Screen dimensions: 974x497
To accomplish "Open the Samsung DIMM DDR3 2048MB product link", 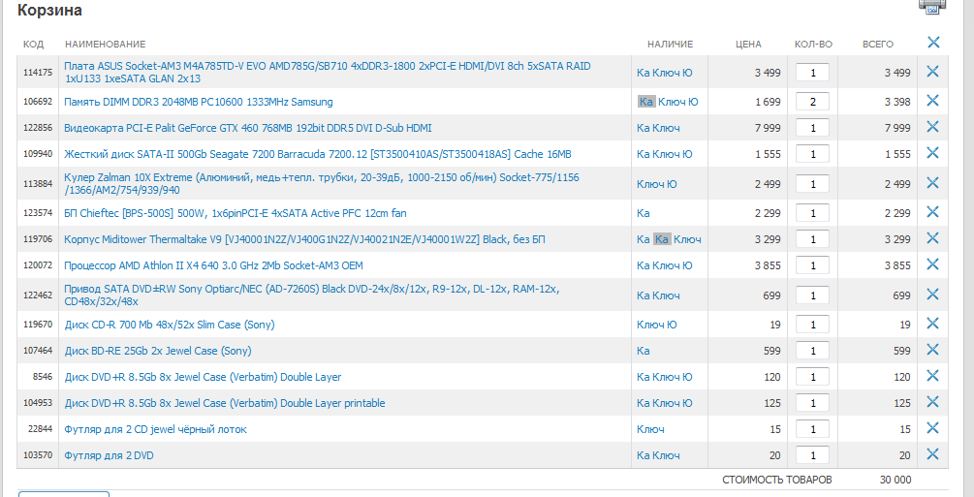I will [198, 102].
